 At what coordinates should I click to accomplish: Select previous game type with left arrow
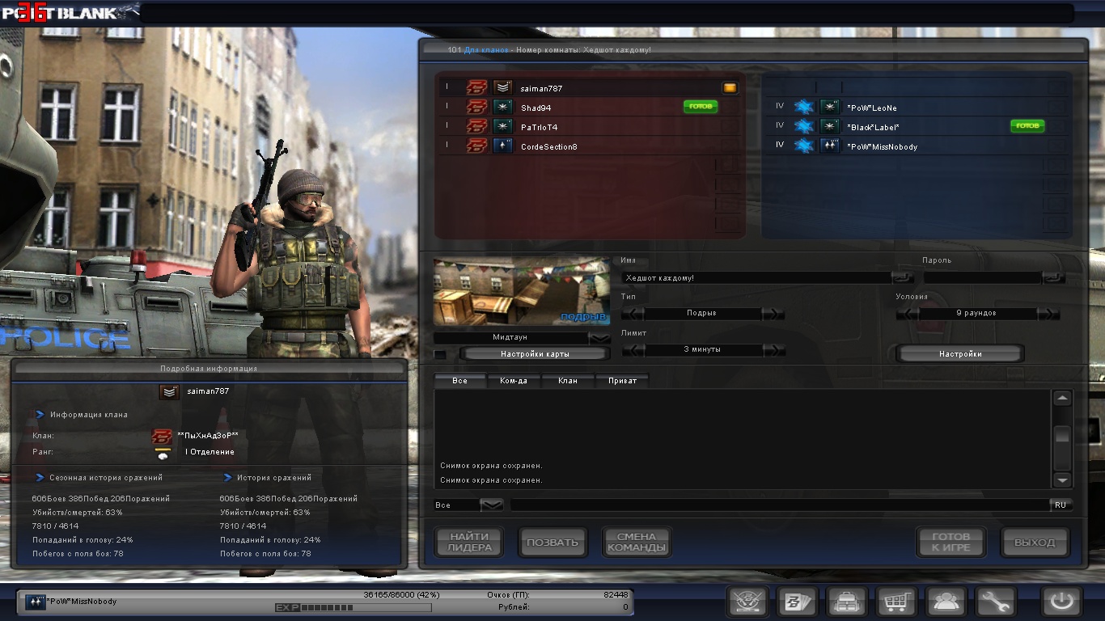[632, 313]
